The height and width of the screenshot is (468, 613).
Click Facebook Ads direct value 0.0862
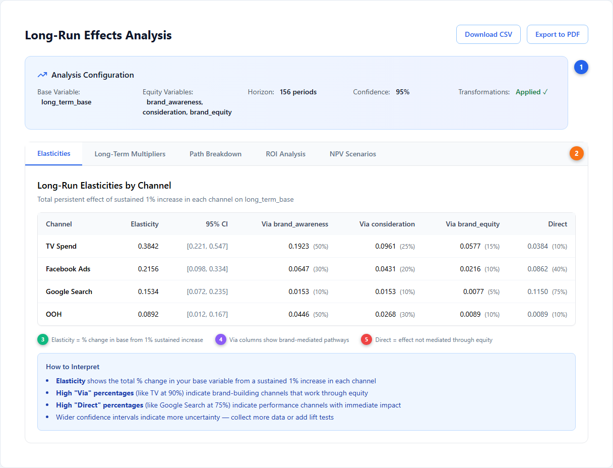click(x=538, y=269)
